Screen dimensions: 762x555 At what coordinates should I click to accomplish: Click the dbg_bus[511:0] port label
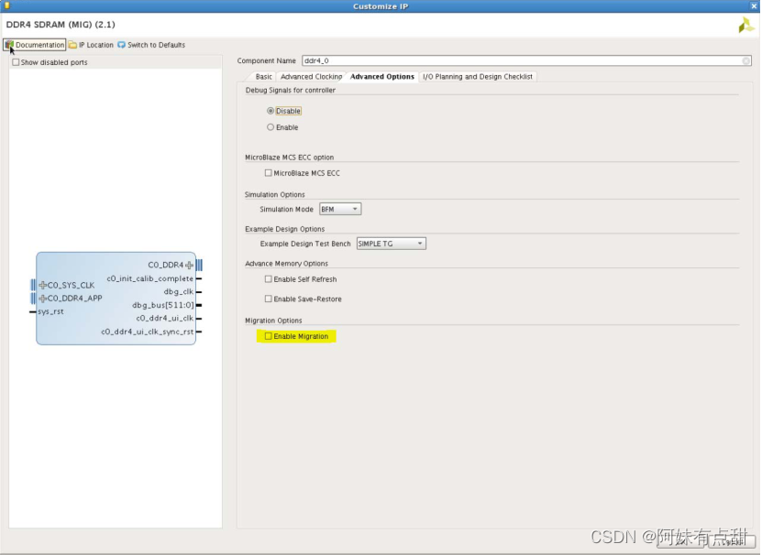coord(163,305)
